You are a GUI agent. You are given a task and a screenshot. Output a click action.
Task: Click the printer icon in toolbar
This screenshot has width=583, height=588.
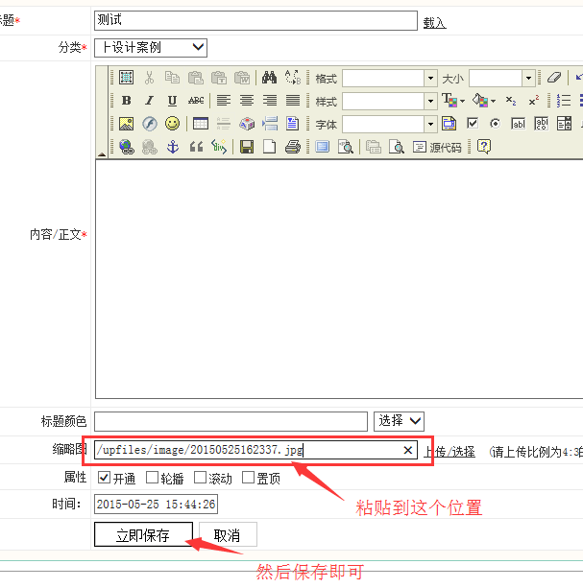click(293, 147)
